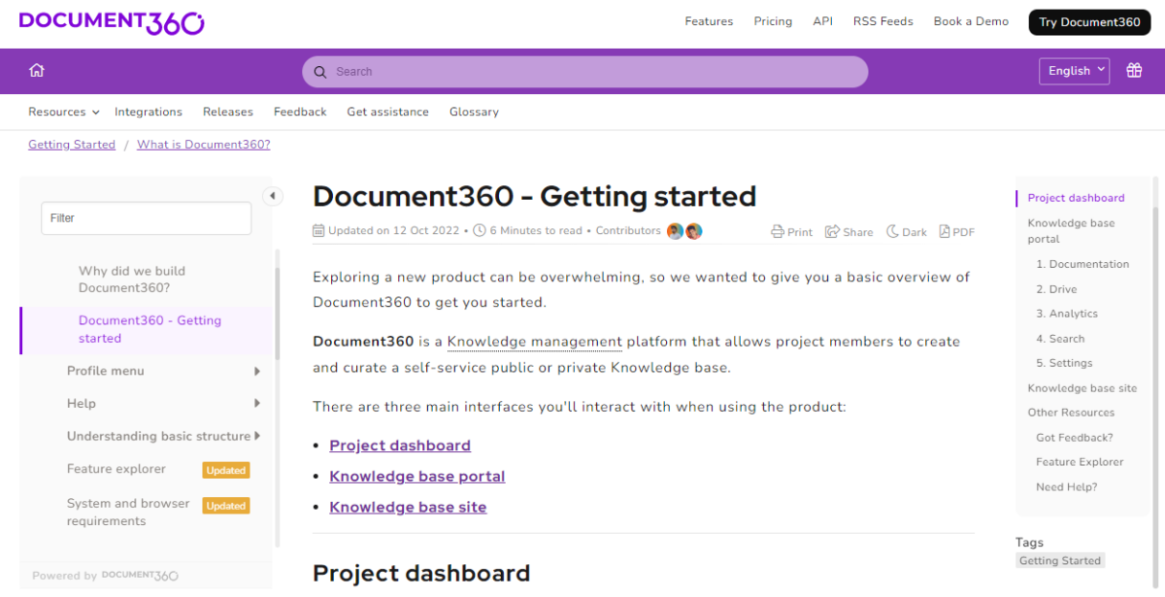Screen dimensions: 1165x597
Task: Click the search magnifier icon
Action: [320, 71]
